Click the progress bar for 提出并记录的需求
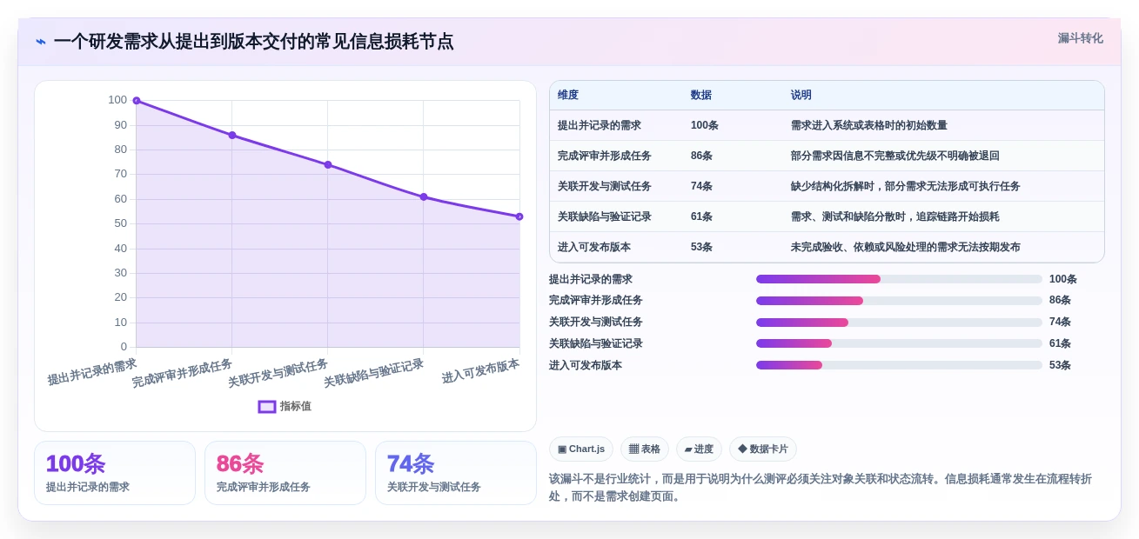The width and height of the screenshot is (1139, 539). click(899, 279)
